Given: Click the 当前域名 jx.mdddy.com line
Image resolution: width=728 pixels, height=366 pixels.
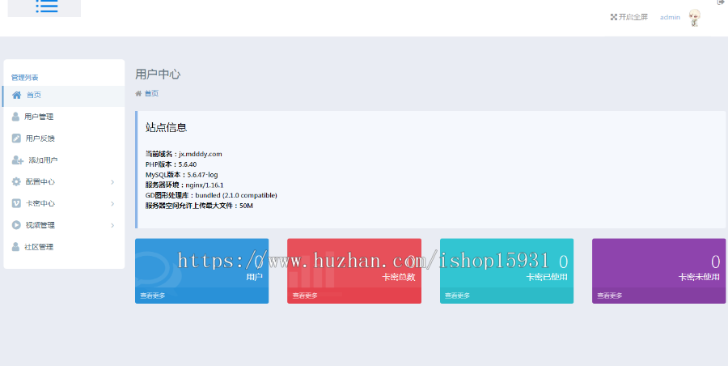Looking at the screenshot, I should (x=184, y=154).
